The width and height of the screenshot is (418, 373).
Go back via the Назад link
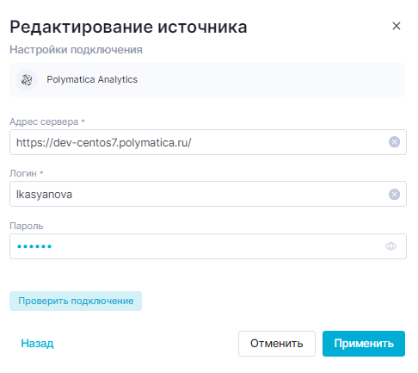point(37,344)
